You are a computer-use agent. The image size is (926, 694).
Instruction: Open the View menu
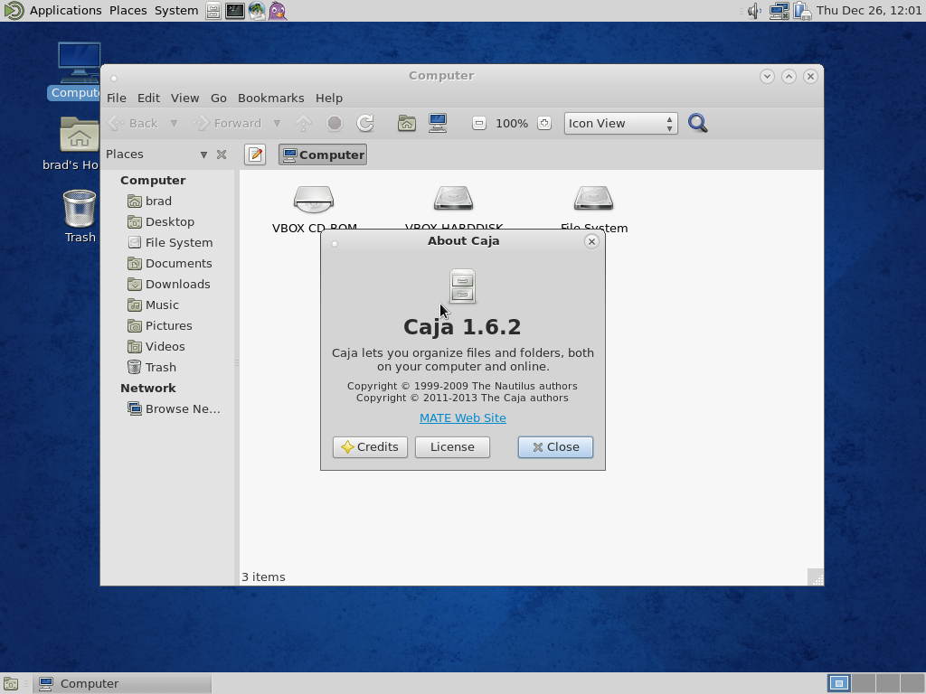coord(184,98)
